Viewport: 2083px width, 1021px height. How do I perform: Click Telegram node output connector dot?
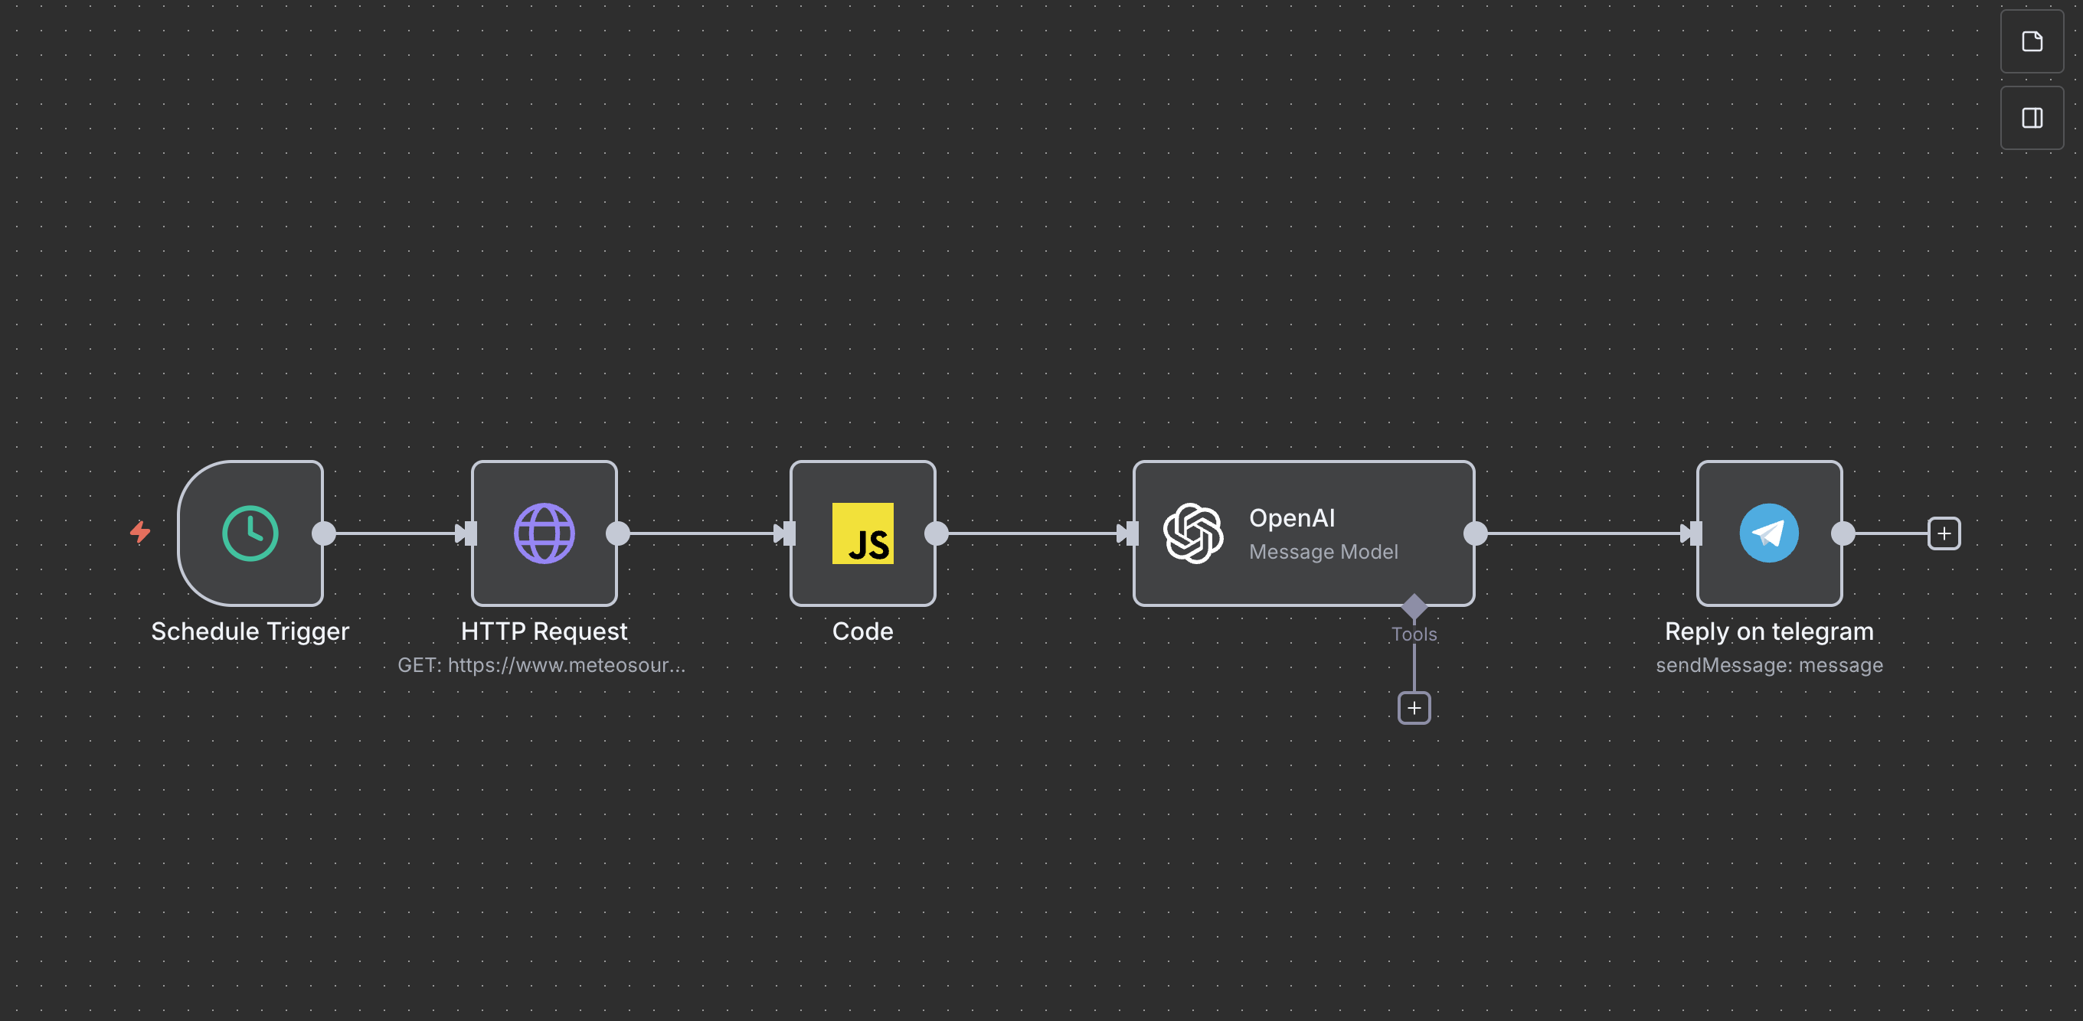click(1843, 533)
